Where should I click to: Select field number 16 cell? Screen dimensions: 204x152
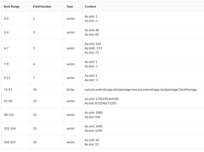35,142
